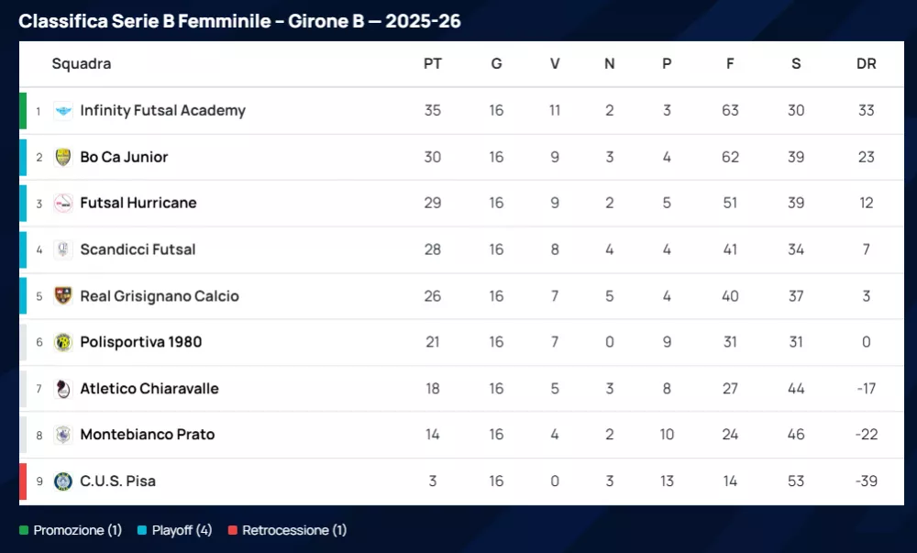Click the Scandicci Futsal crest icon

63,249
